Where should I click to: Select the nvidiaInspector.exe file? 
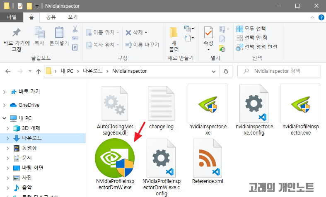pos(208,110)
